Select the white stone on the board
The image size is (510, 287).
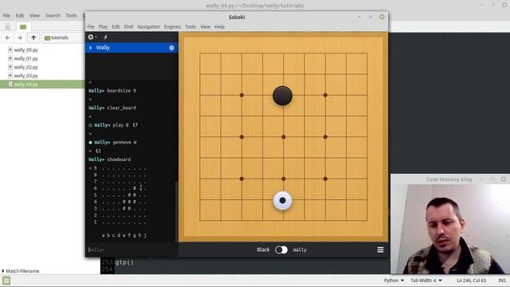[x=282, y=200]
